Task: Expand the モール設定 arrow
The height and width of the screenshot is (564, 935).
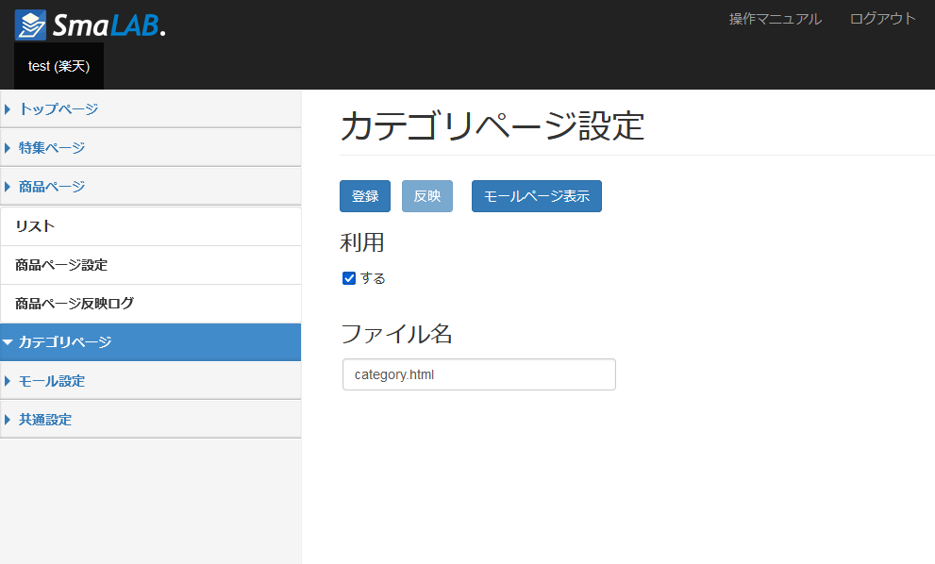Action: (x=8, y=381)
